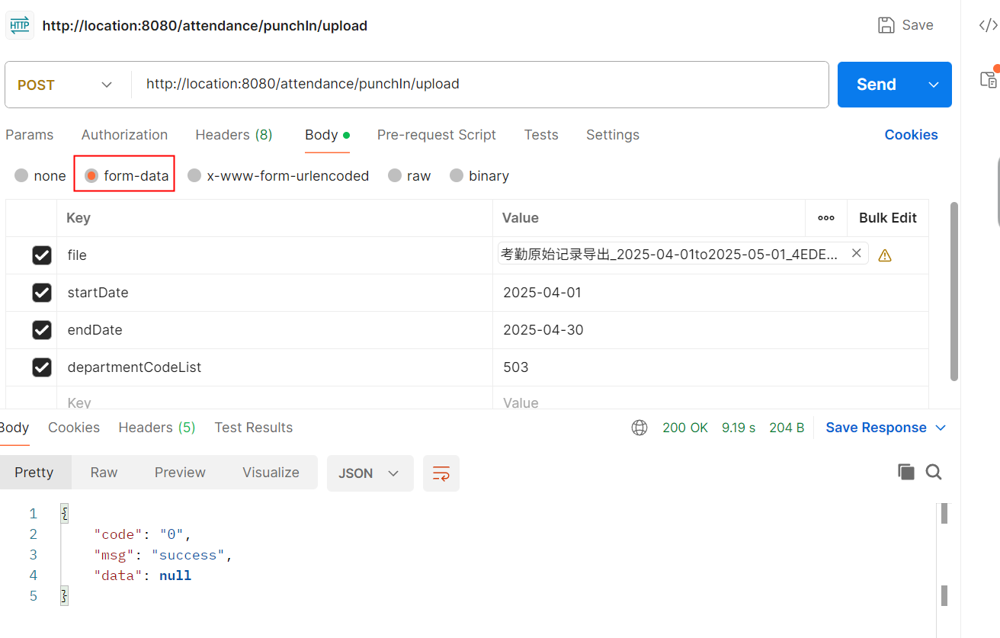Click the startDate value 2025-04-01
The width and height of the screenshot is (1000, 638).
[542, 293]
